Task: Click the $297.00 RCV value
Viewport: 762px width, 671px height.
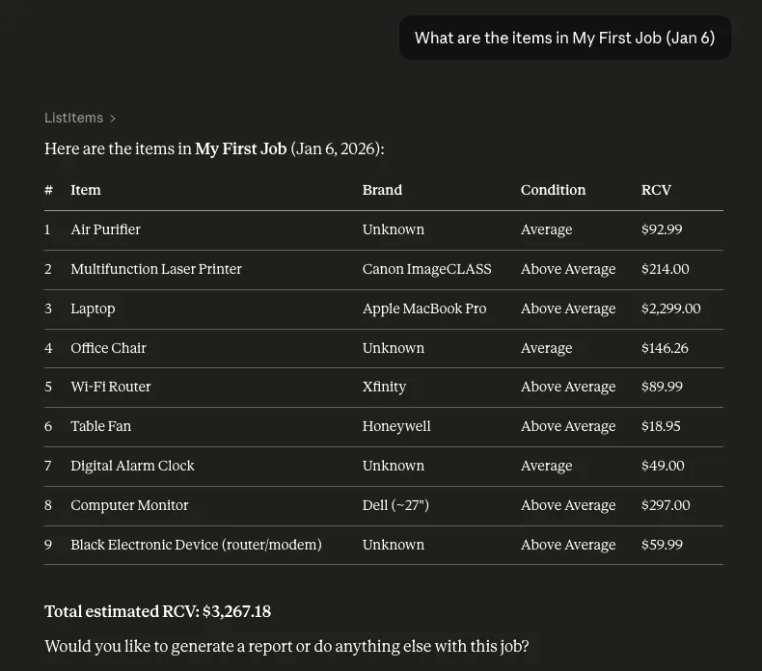Action: (666, 505)
